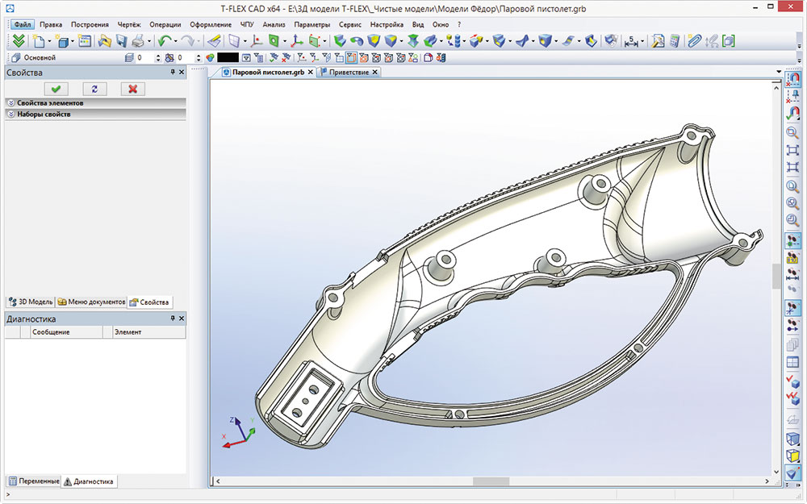Click the Undo arrow icon
807x504 pixels.
[x=165, y=40]
